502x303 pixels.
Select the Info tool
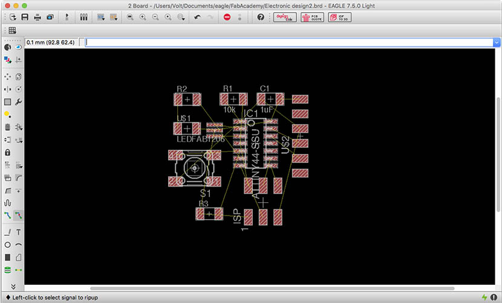pyautogui.click(x=7, y=47)
